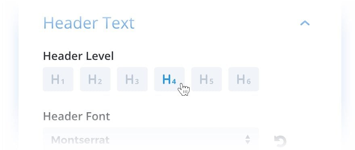Toggle the active blue H4 button
Image resolution: width=355 pixels, height=150 pixels.
pyautogui.click(x=169, y=79)
